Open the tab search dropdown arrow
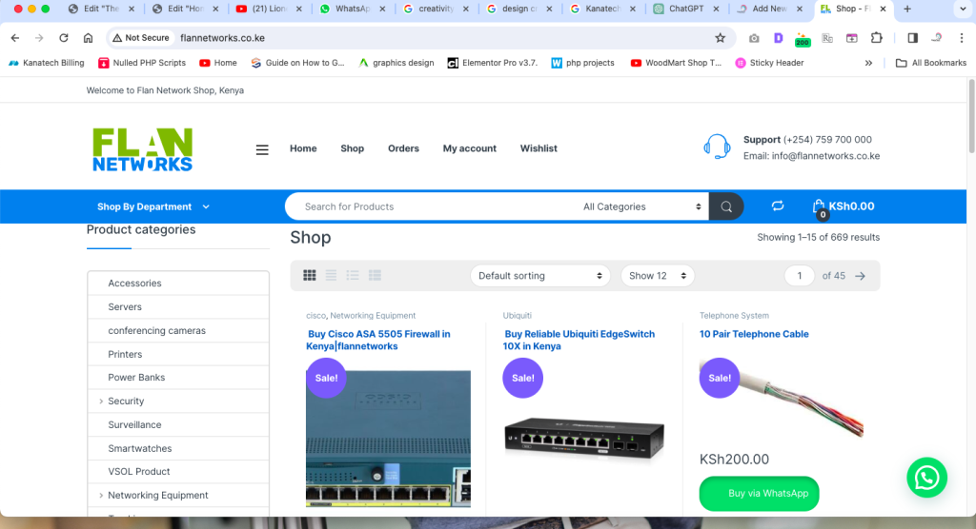Image resolution: width=976 pixels, height=529 pixels. coord(963,9)
